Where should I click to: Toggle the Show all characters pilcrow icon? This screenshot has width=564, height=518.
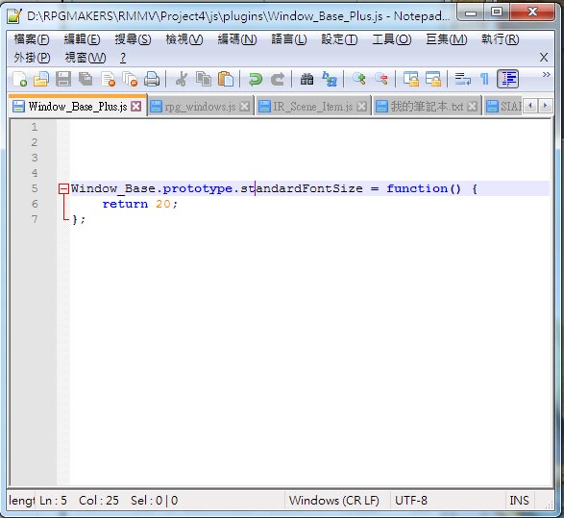[x=484, y=79]
